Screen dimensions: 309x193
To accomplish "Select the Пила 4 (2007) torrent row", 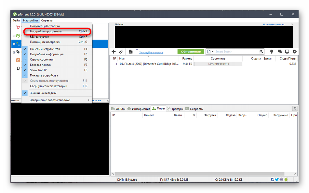I will (204, 64).
